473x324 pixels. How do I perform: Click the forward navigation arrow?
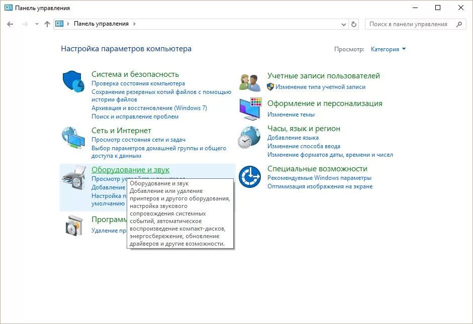[x=25, y=24]
